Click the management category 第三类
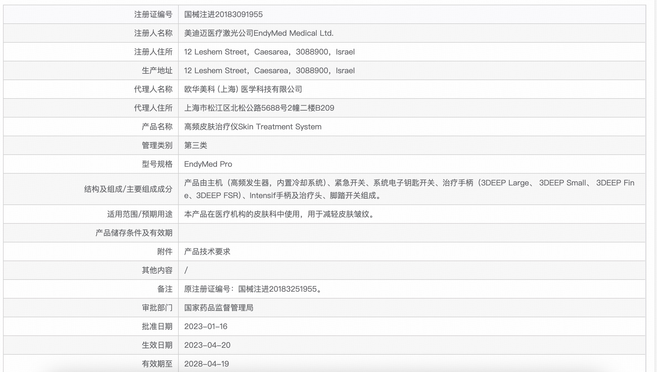This screenshot has height=372, width=657. pyautogui.click(x=196, y=145)
